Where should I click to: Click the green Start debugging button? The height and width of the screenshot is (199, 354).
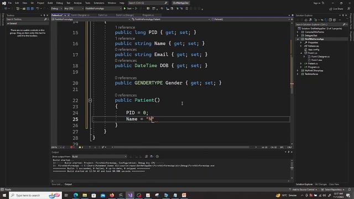(x=128, y=9)
